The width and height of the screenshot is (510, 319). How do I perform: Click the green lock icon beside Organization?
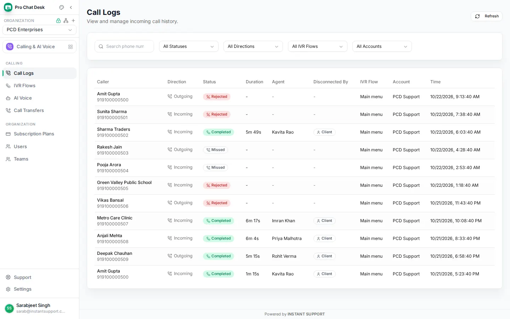click(58, 21)
